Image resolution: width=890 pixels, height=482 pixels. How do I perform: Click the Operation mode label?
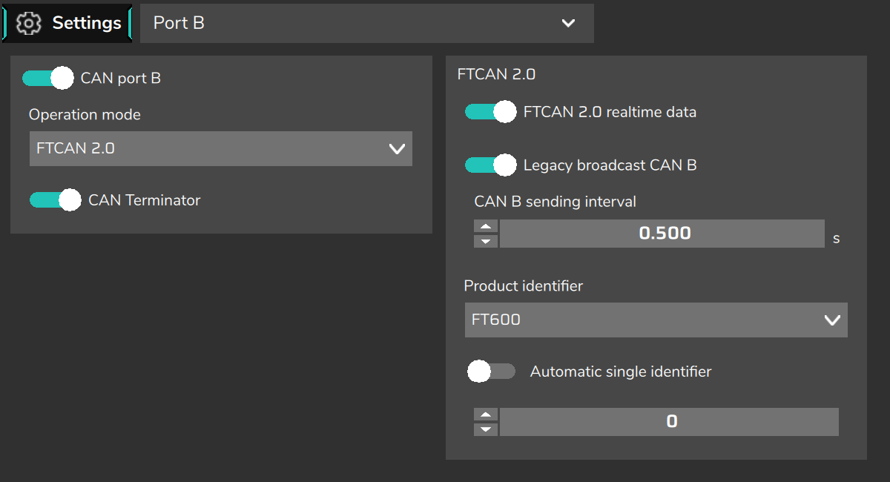tap(85, 114)
